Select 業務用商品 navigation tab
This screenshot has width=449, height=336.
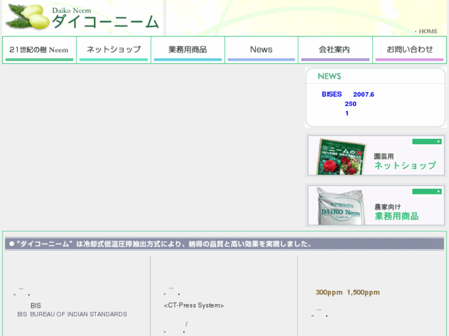click(x=188, y=50)
